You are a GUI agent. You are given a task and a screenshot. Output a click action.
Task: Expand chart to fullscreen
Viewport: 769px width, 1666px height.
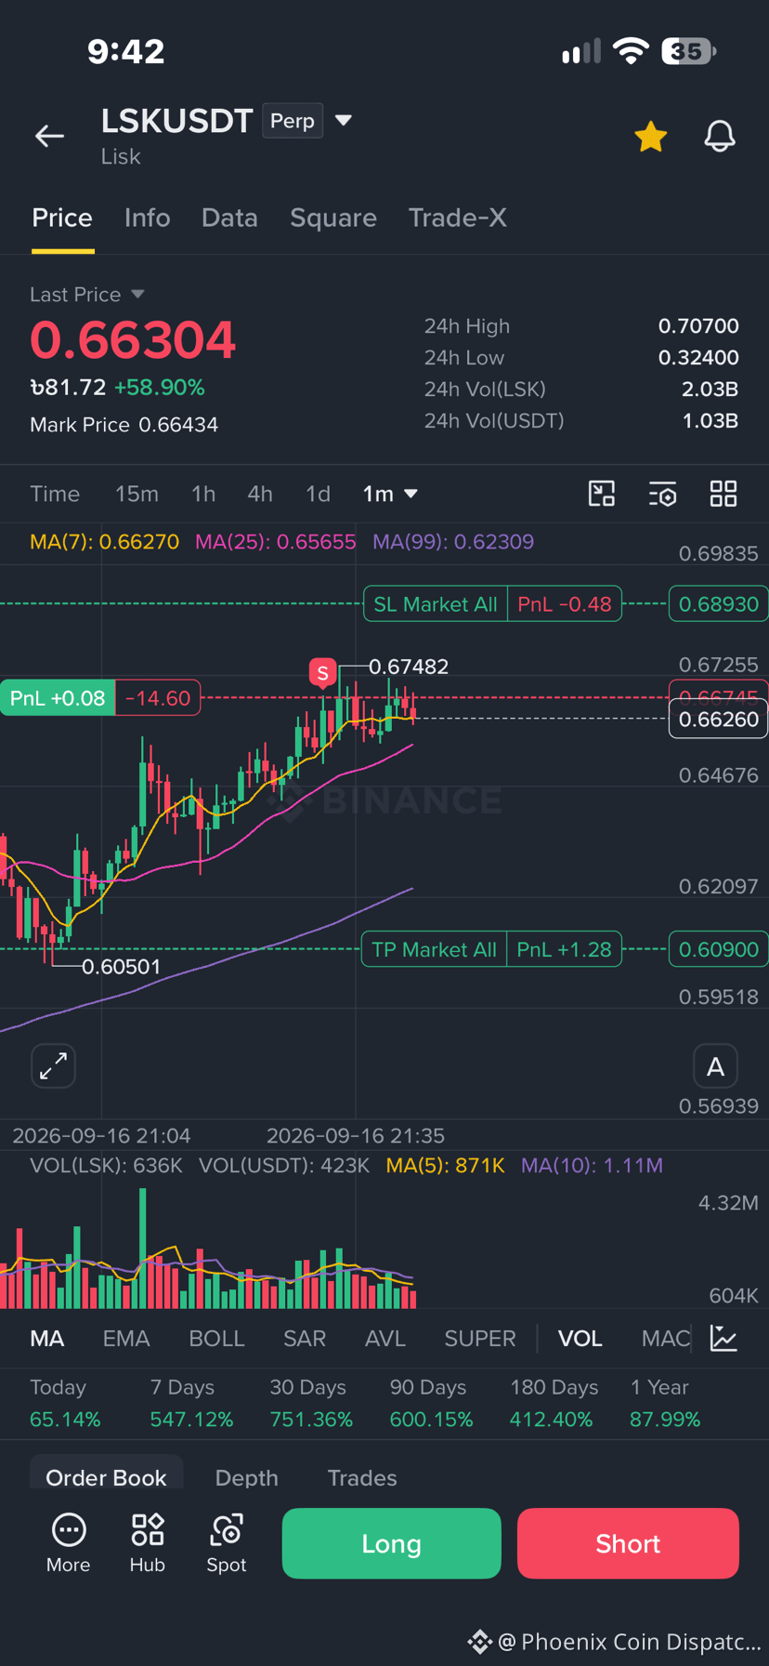54,1065
